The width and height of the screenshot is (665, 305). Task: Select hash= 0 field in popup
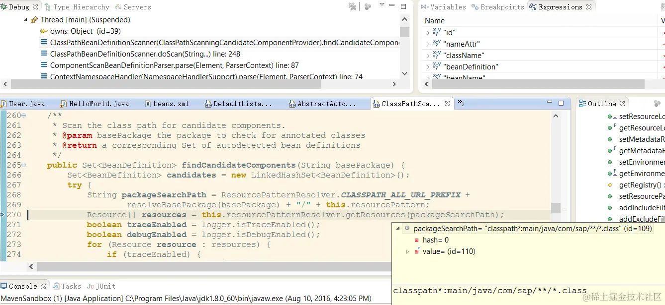click(435, 240)
